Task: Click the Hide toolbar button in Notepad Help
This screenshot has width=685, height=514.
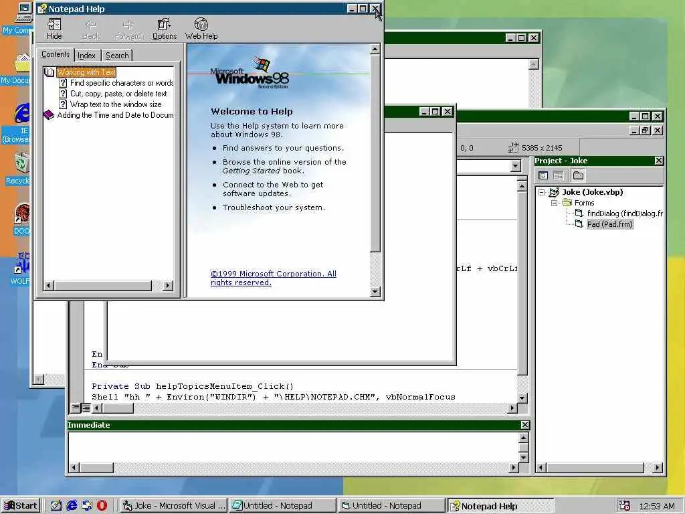Action: coord(54,29)
